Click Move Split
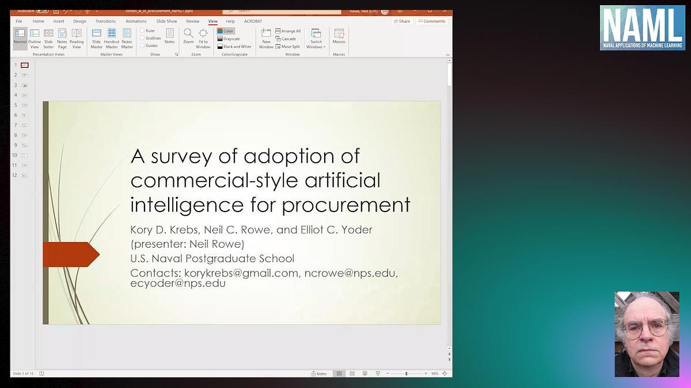691x388 pixels. click(287, 47)
